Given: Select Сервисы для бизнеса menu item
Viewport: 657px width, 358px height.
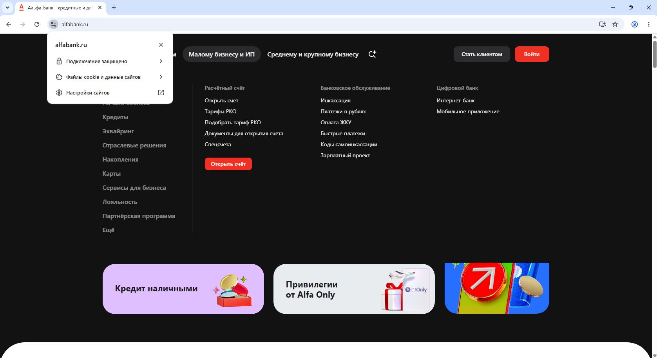Looking at the screenshot, I should pos(134,188).
